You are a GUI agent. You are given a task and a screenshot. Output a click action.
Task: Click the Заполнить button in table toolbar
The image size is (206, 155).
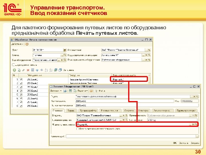coord(69,70)
